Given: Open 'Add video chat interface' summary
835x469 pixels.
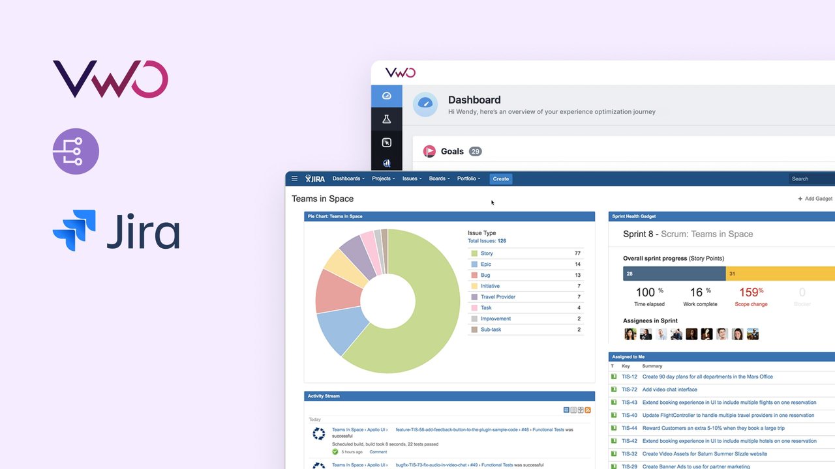Looking at the screenshot, I should (x=670, y=390).
